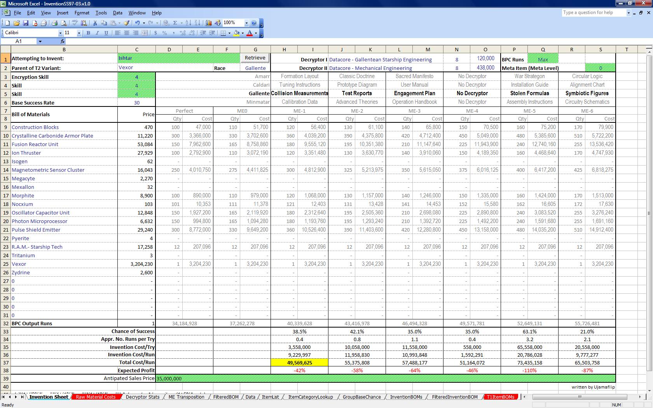Select the column C header
Screen dimensions: 653x408
pos(136,49)
